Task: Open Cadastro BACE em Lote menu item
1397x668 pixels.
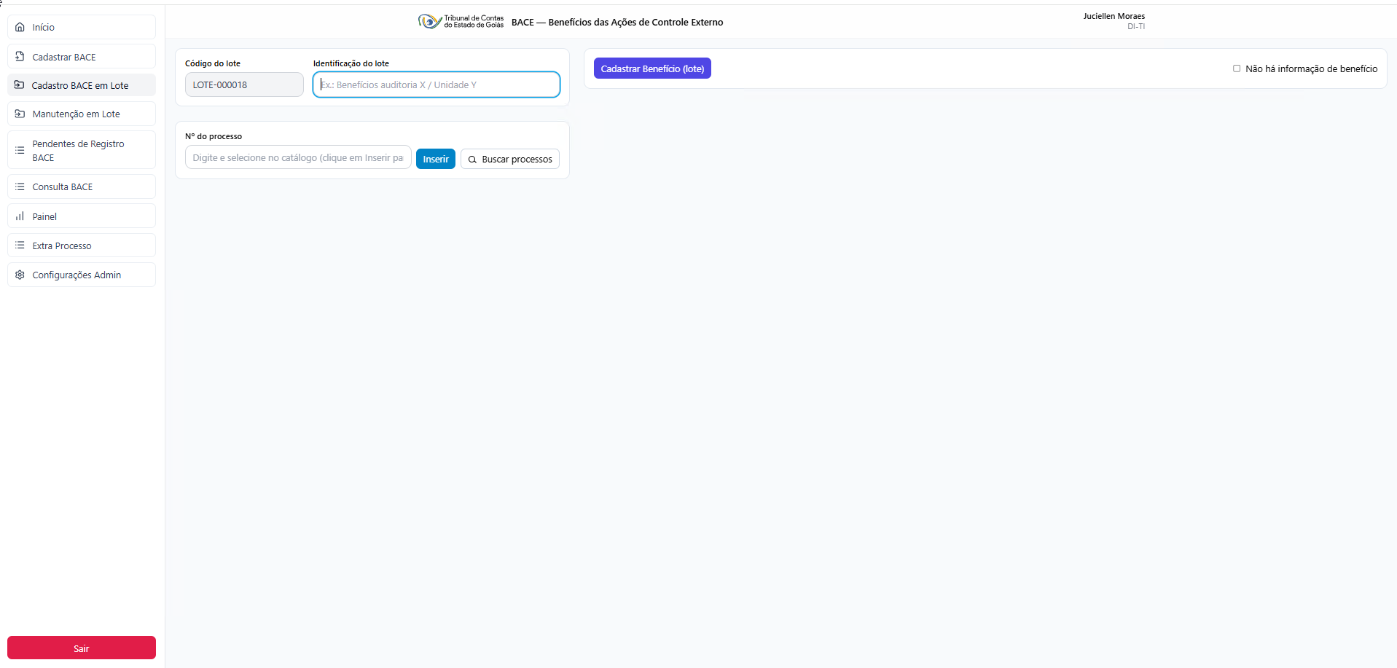Action: coord(80,86)
